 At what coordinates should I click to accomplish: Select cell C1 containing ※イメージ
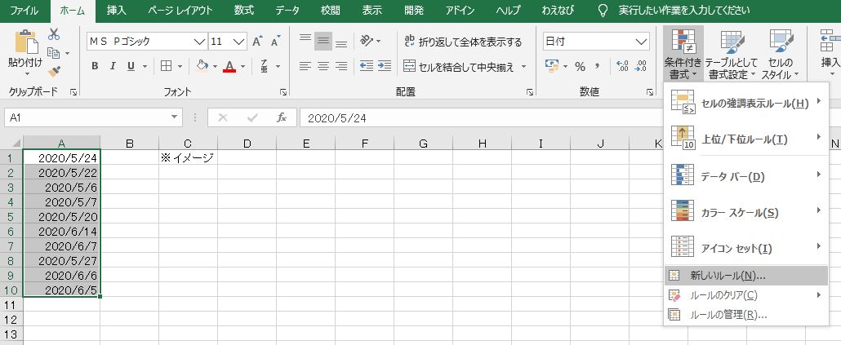tap(189, 157)
